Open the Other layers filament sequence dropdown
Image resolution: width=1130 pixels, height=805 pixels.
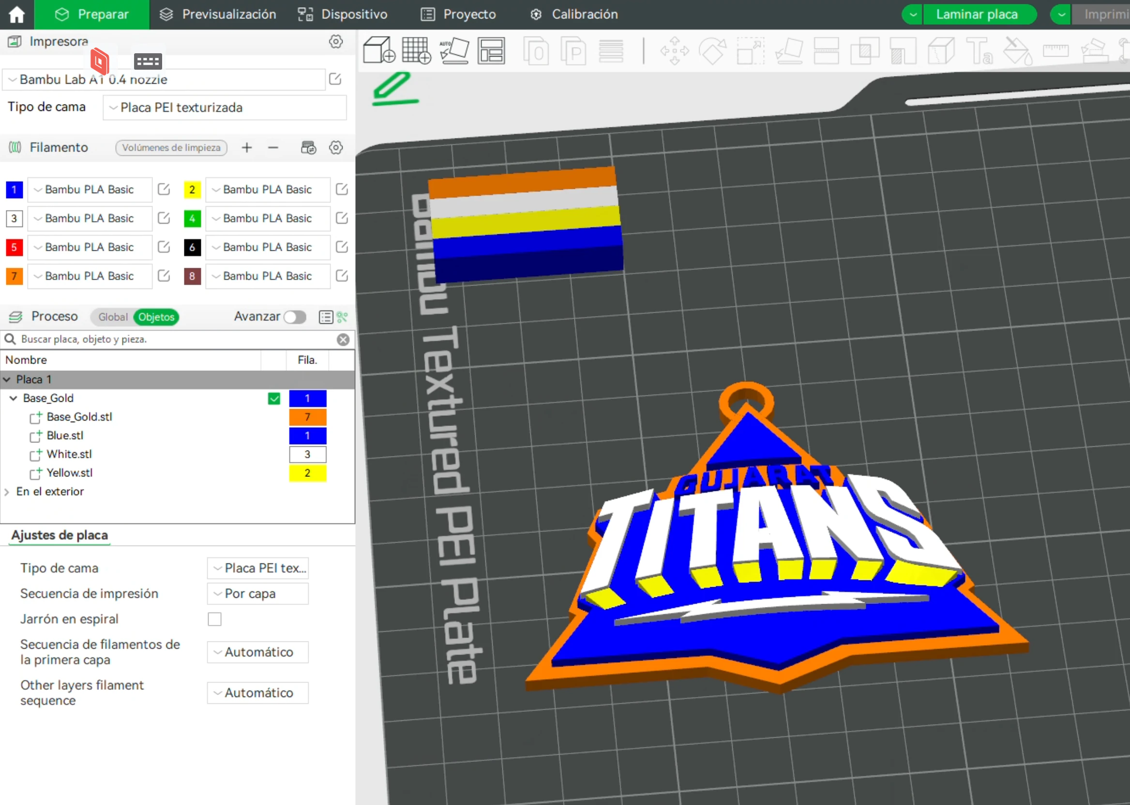click(x=258, y=693)
